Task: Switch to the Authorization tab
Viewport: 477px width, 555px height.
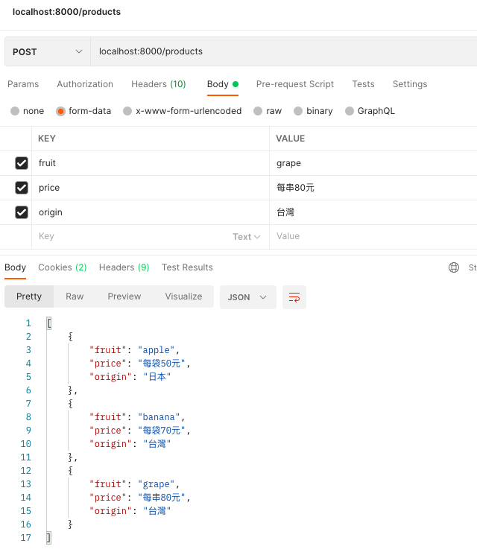Action: click(x=85, y=84)
